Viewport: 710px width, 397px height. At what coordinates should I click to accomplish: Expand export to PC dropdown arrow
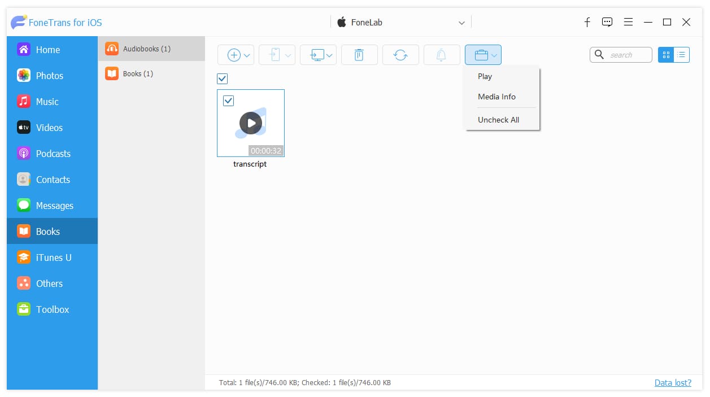coord(329,55)
